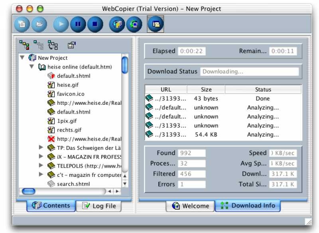Sort by the Status column header
319x233 pixels.
pyautogui.click(x=263, y=89)
